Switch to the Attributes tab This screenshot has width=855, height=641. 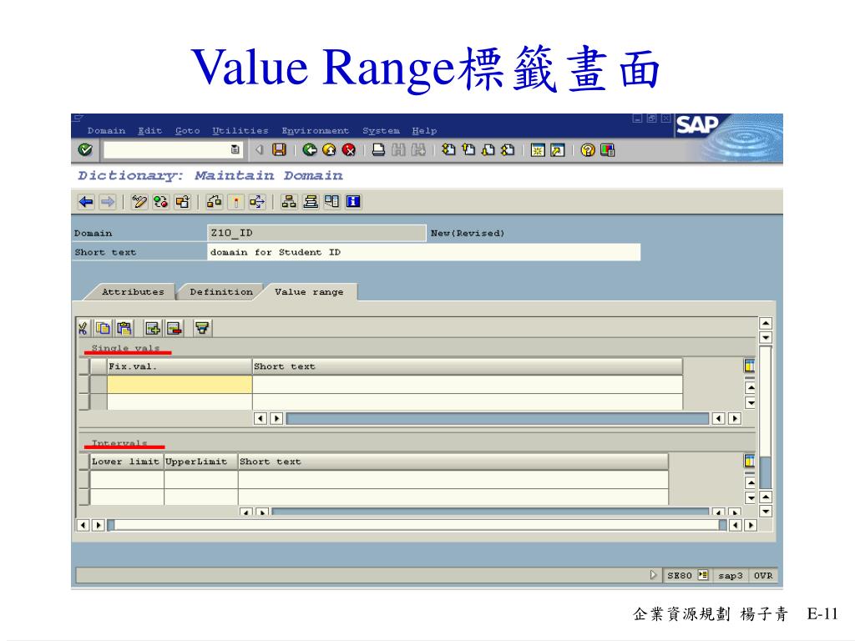[133, 291]
